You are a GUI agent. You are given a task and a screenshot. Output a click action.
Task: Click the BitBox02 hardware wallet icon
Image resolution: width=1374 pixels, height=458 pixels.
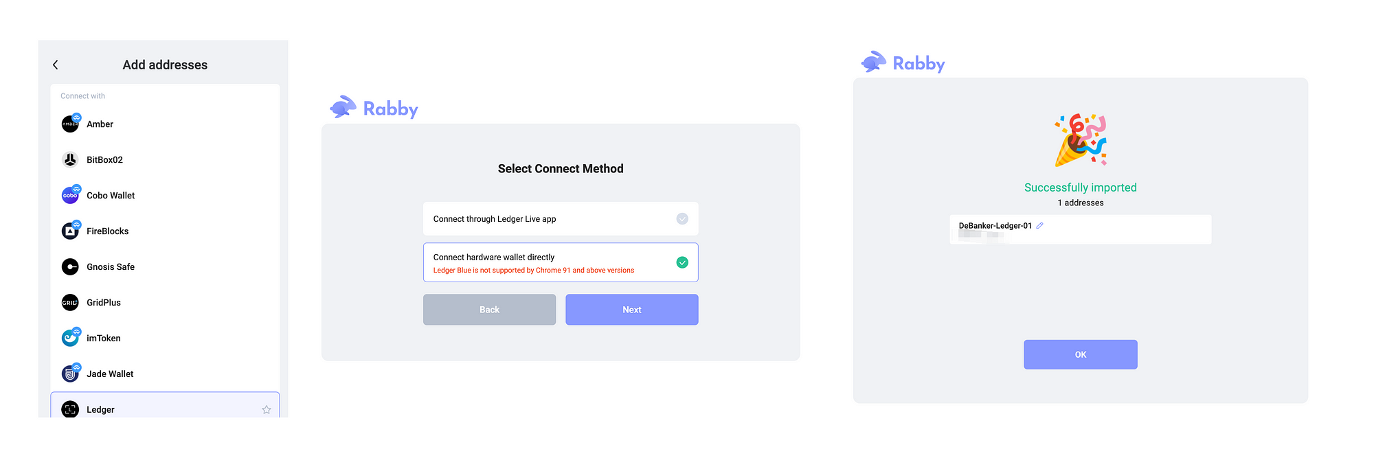click(x=70, y=159)
